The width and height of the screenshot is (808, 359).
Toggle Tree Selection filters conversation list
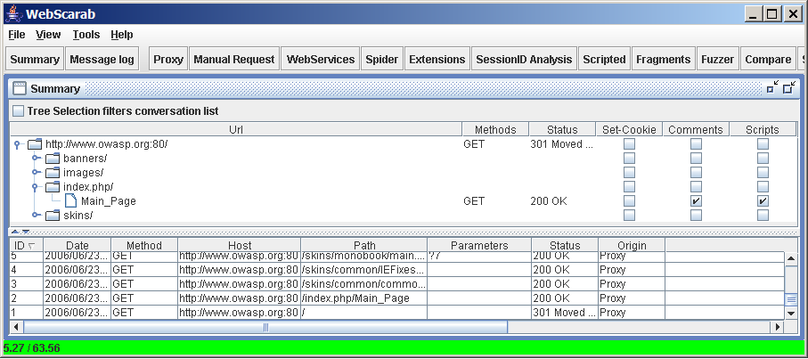click(x=19, y=110)
